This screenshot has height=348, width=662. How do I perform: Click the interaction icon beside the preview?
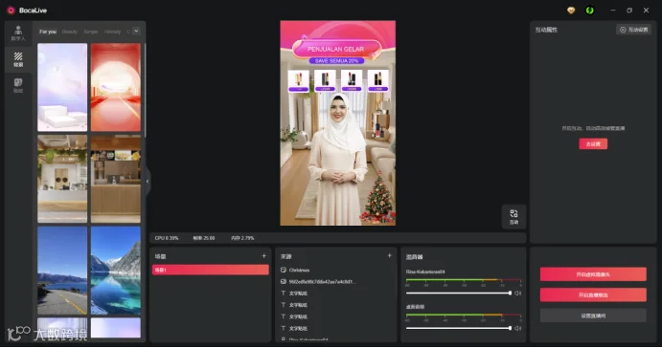(x=514, y=217)
